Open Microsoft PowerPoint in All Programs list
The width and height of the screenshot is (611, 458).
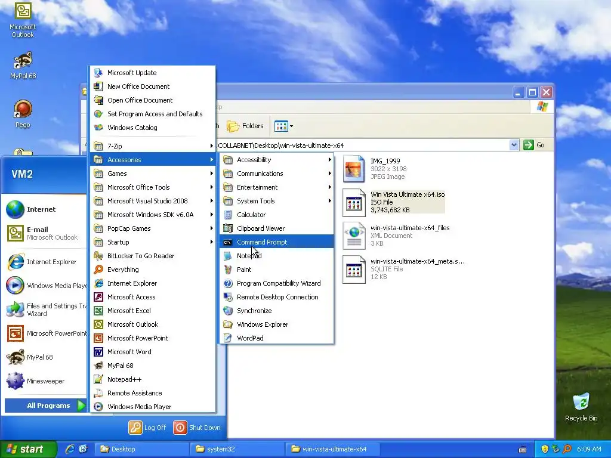pos(153,338)
